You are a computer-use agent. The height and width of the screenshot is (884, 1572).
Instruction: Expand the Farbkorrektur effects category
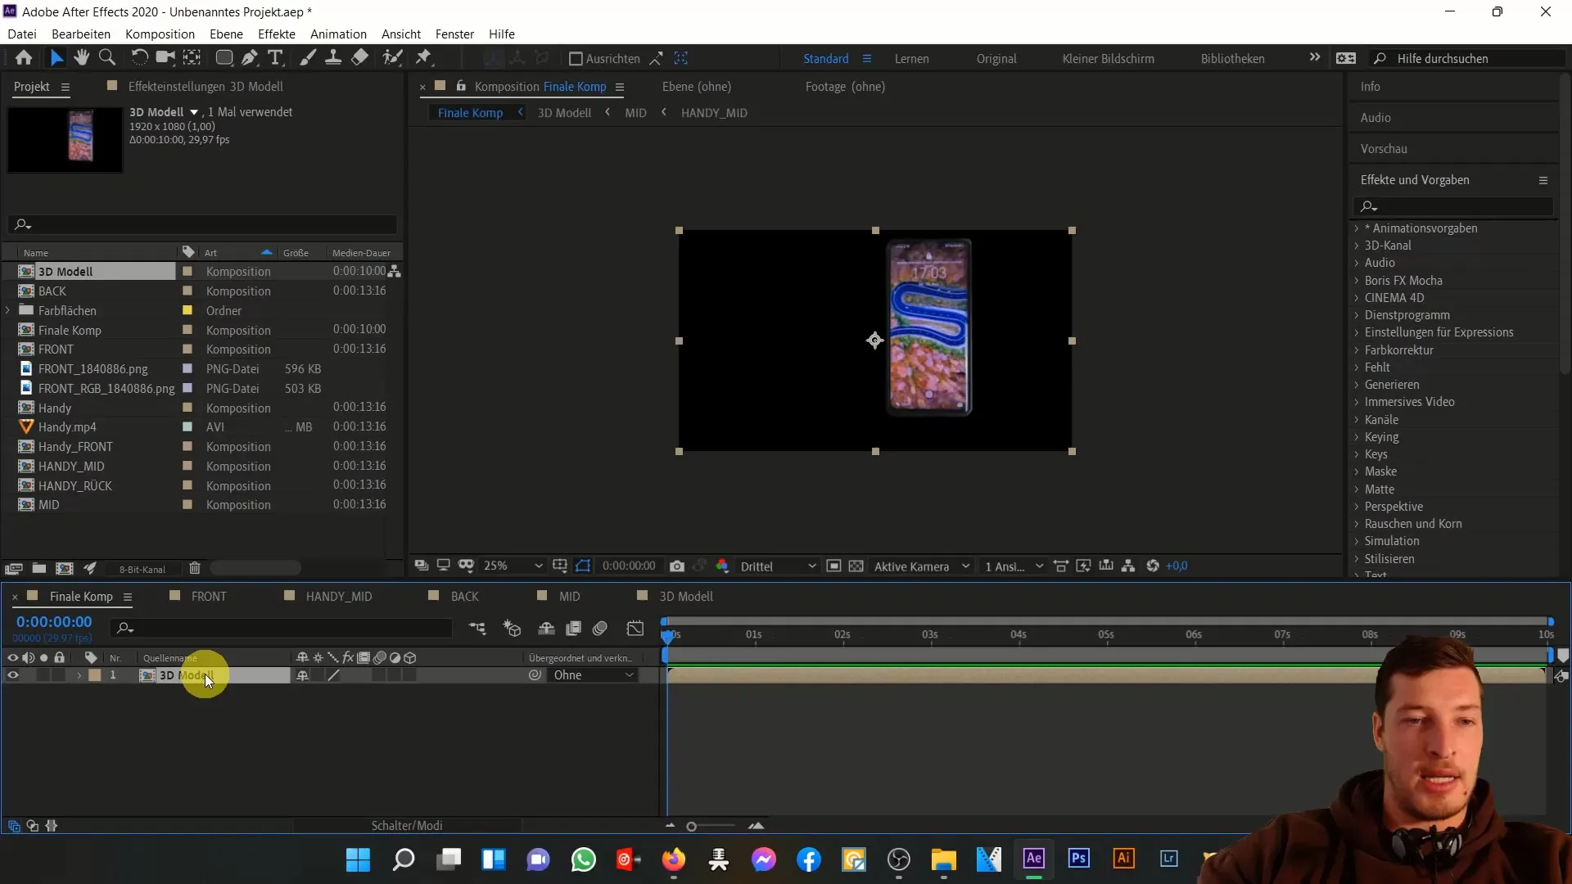[x=1356, y=350]
